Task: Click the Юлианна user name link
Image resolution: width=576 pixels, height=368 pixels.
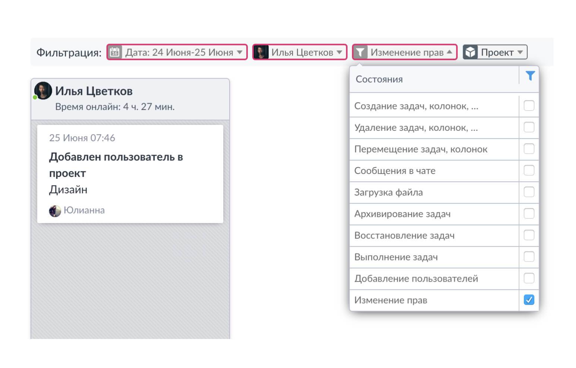Action: pyautogui.click(x=84, y=210)
